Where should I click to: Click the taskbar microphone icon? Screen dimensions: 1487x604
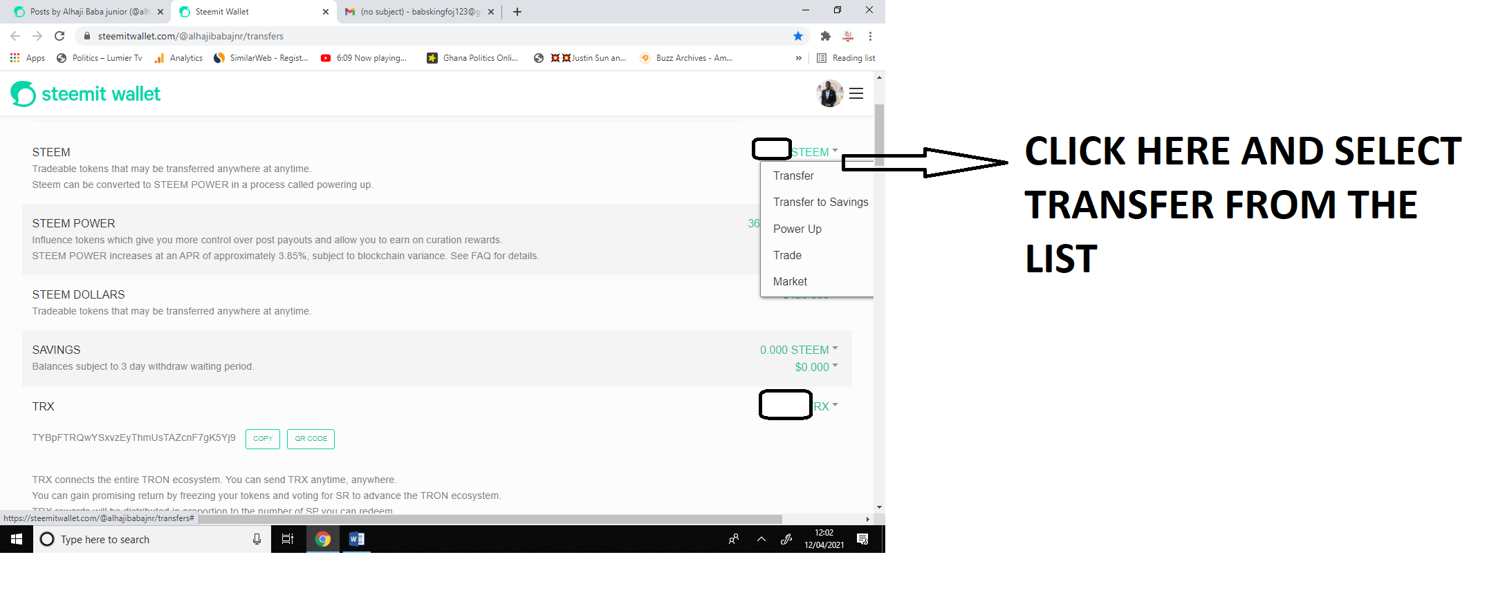257,539
